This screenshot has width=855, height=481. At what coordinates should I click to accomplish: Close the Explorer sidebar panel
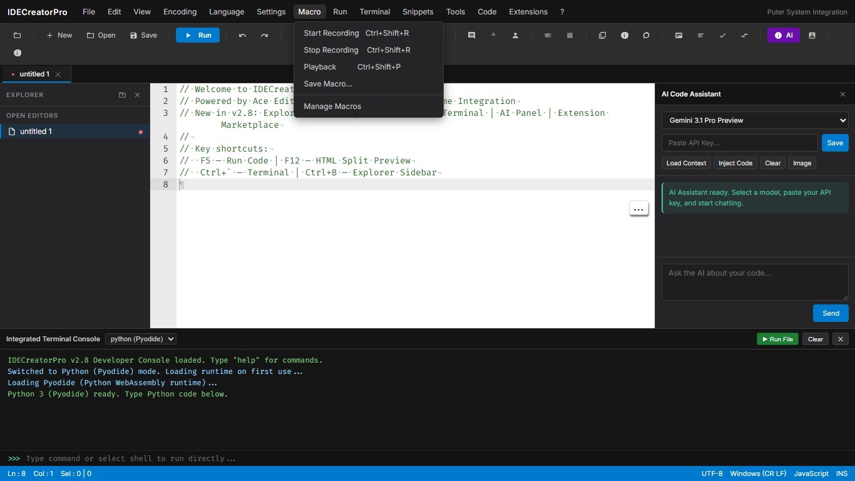[137, 95]
